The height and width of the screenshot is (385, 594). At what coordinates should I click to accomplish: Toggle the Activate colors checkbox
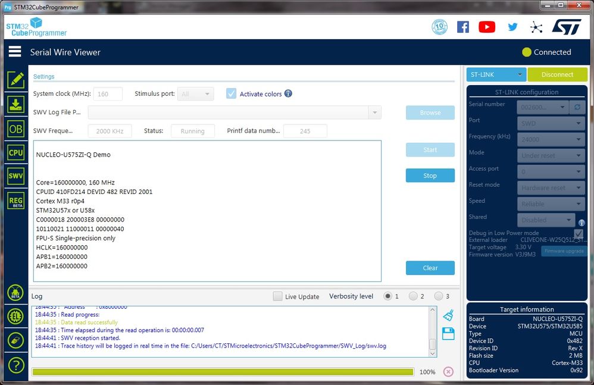pos(231,93)
